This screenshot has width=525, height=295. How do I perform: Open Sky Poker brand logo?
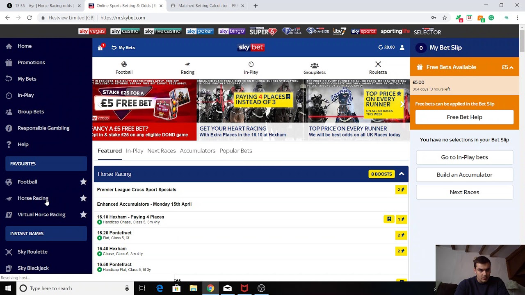pyautogui.click(x=200, y=32)
